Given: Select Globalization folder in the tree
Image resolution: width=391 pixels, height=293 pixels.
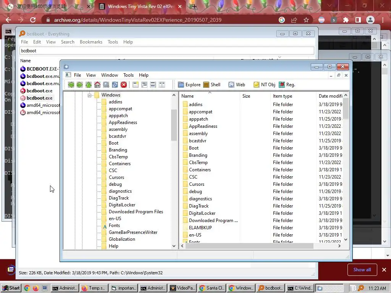Looking at the screenshot, I should pos(122,239).
